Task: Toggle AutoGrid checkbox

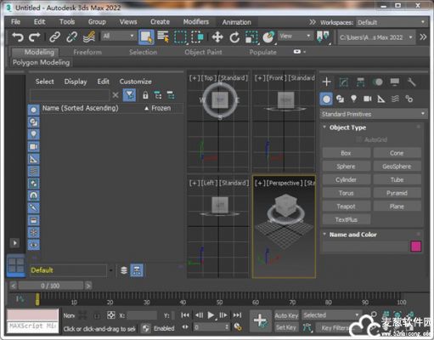Action: click(x=359, y=139)
